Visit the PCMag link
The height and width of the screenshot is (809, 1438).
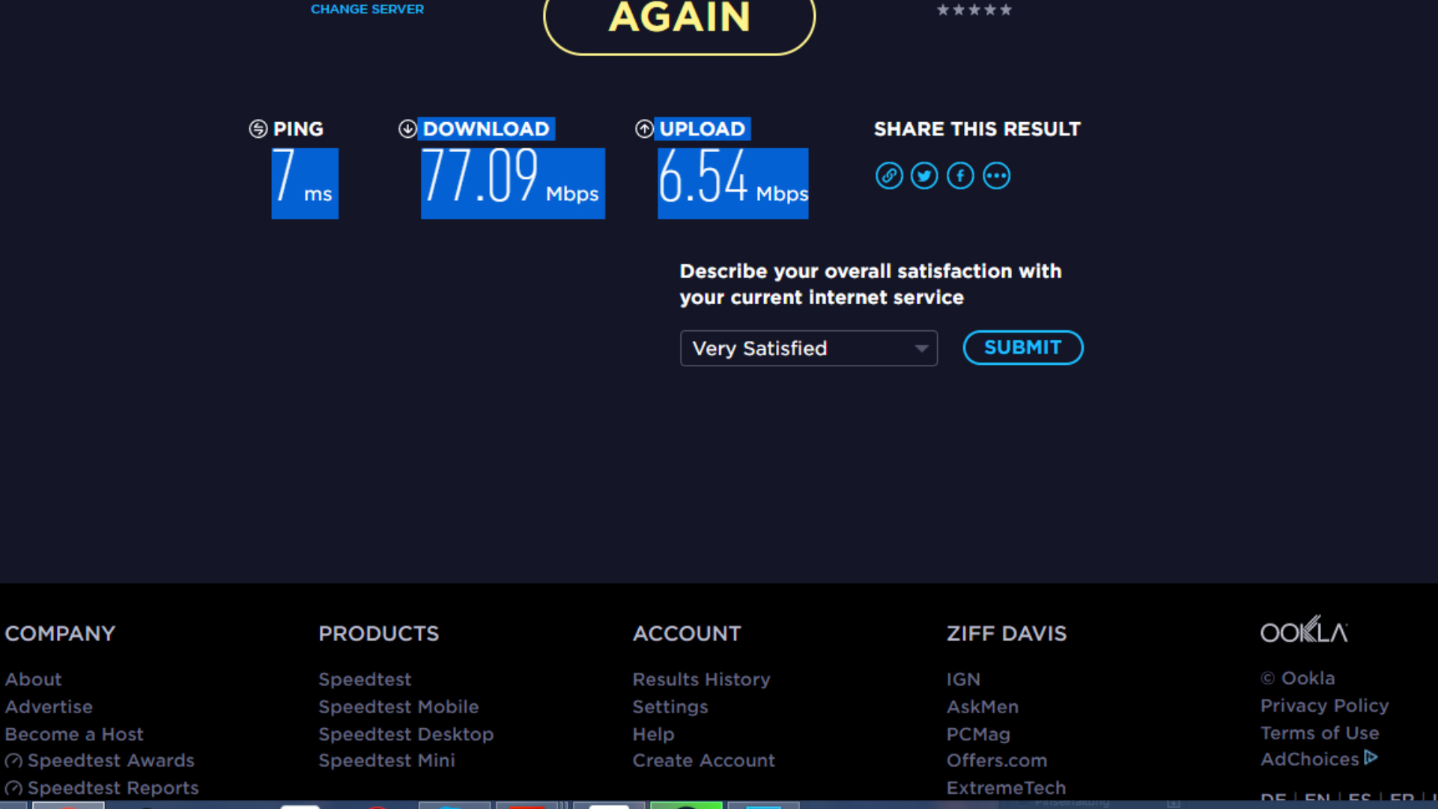[978, 735]
